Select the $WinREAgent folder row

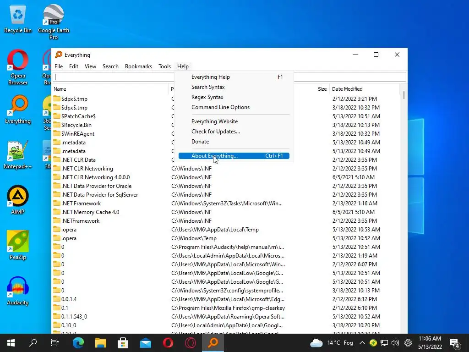click(225, 133)
